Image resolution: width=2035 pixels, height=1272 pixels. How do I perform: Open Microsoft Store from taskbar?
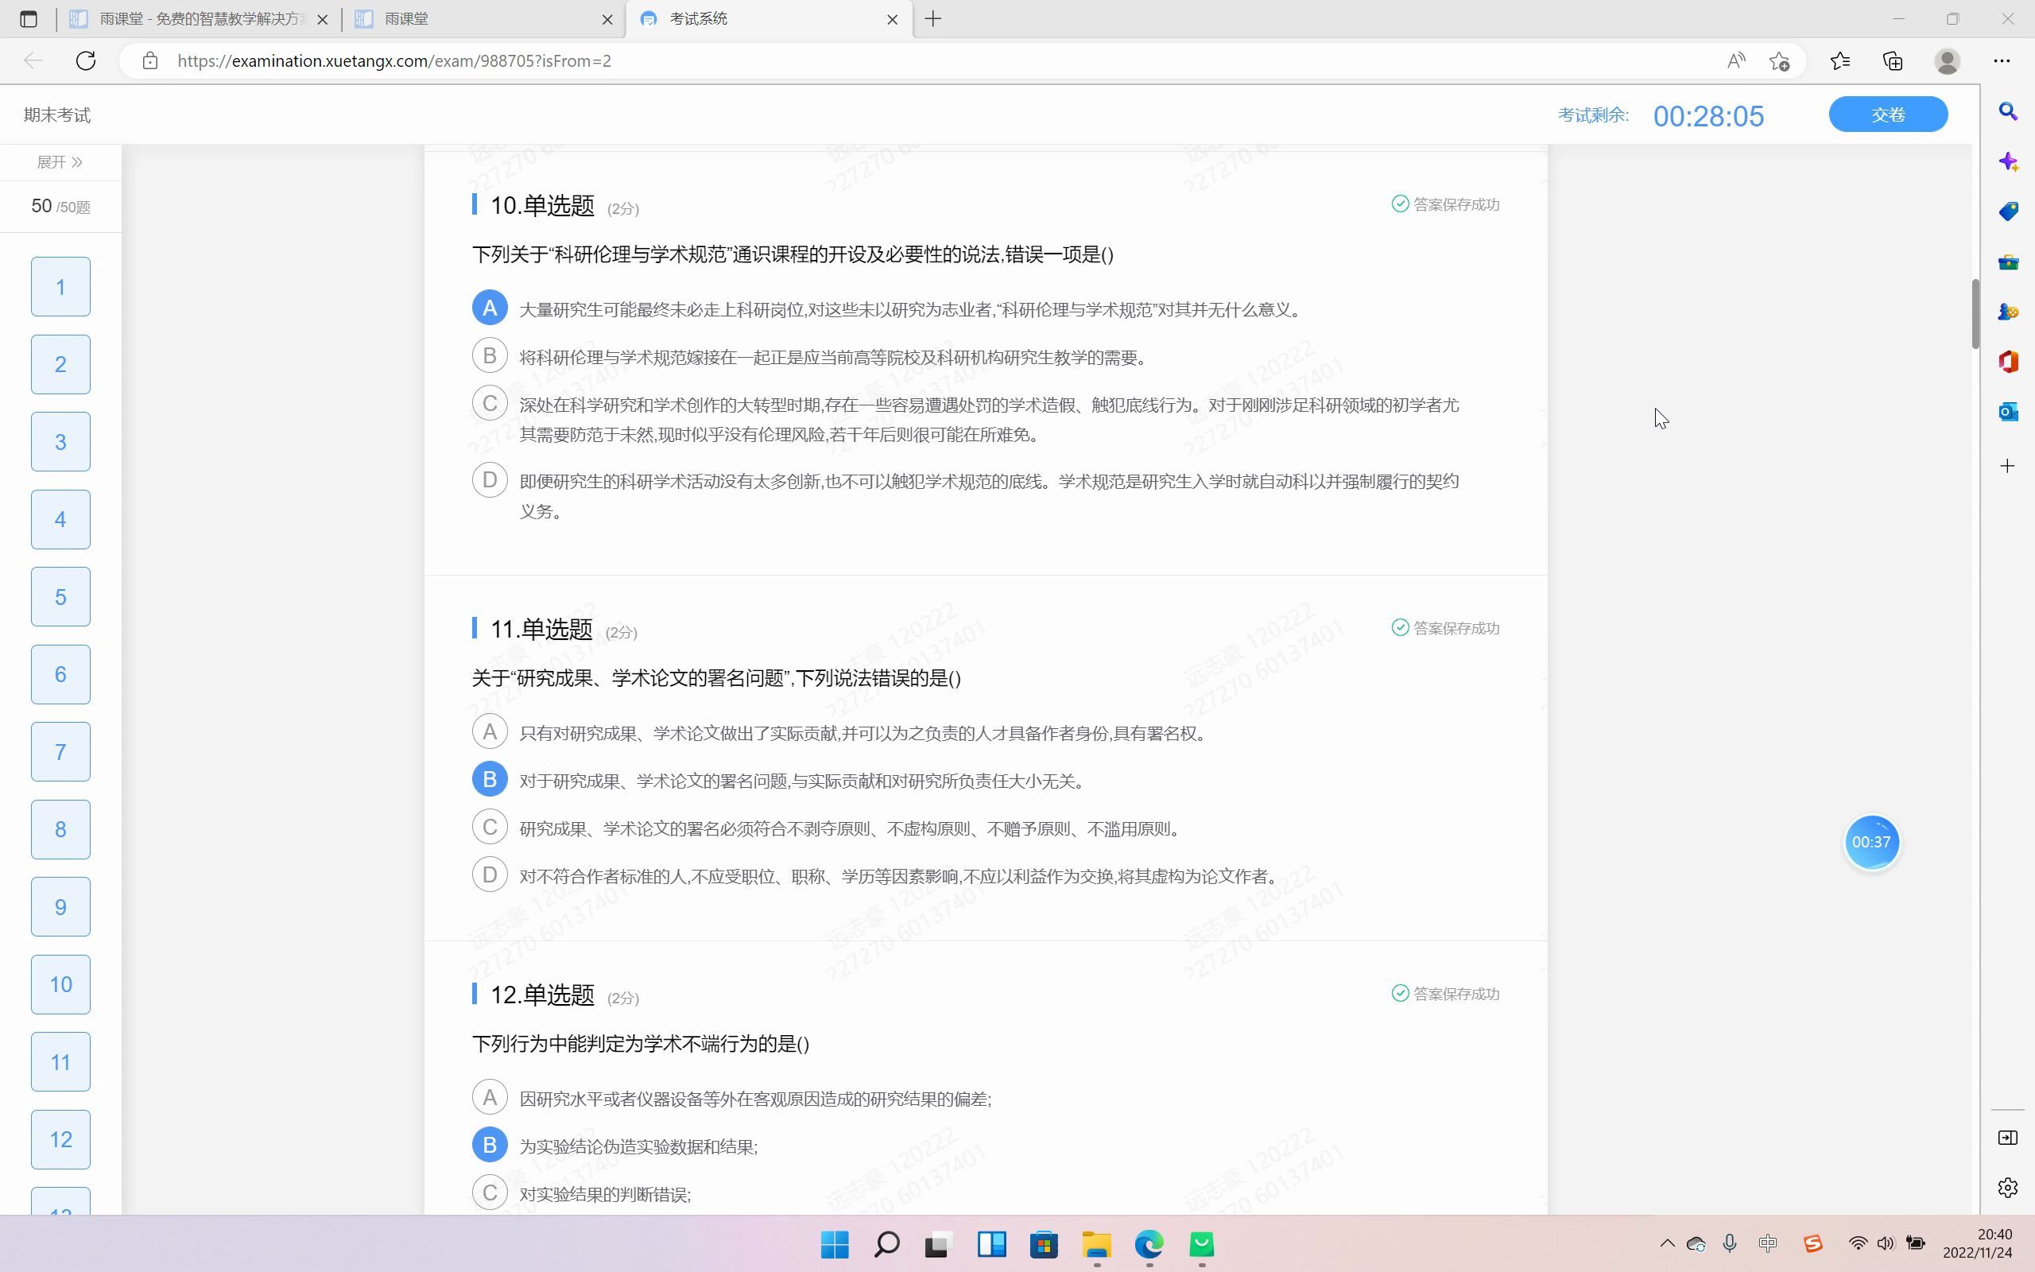click(1044, 1243)
